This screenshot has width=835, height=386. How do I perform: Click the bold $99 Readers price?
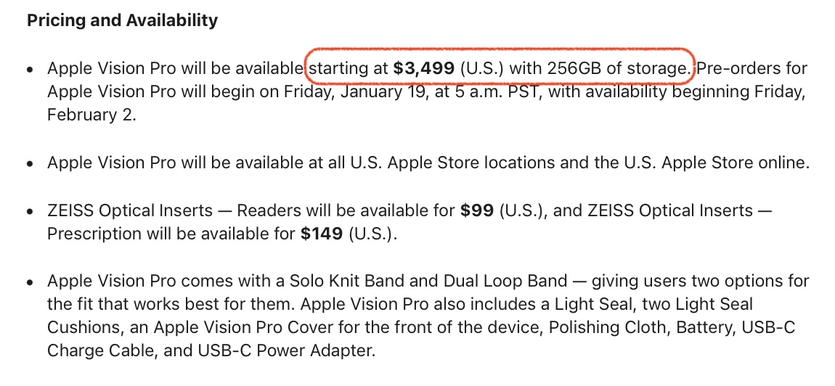pyautogui.click(x=478, y=211)
